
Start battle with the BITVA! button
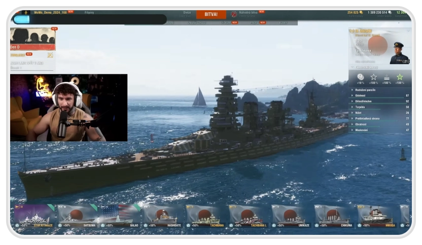pos(211,14)
